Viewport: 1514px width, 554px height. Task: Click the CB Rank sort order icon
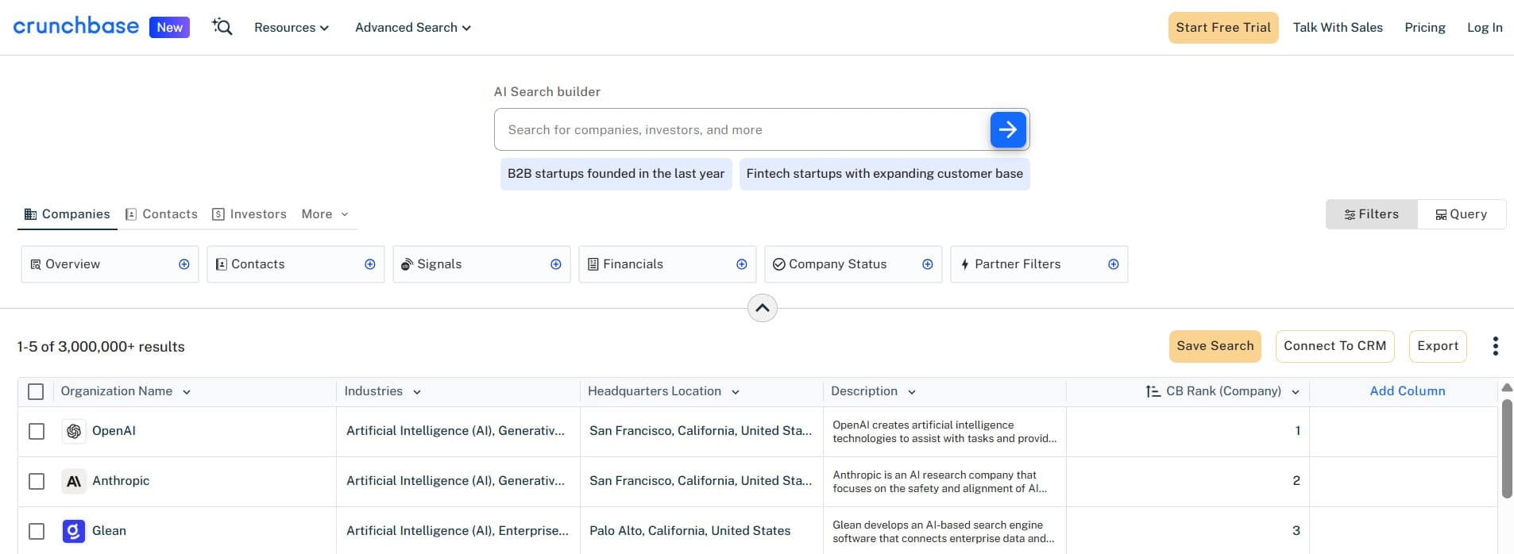pos(1153,391)
